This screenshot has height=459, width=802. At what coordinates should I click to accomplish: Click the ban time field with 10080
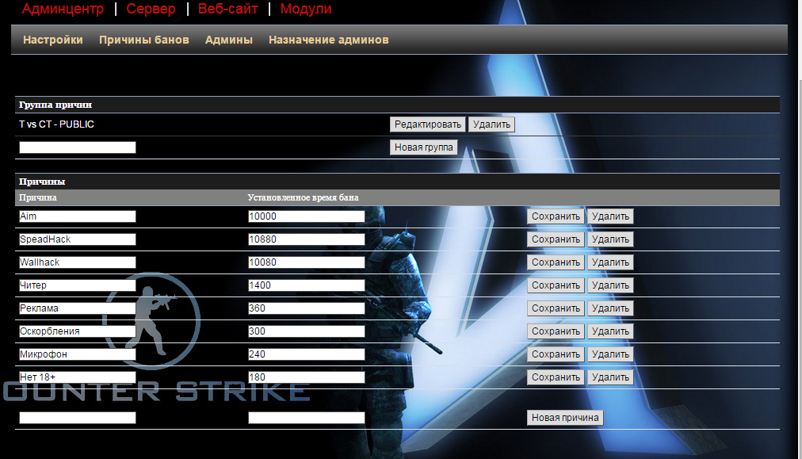coord(307,262)
